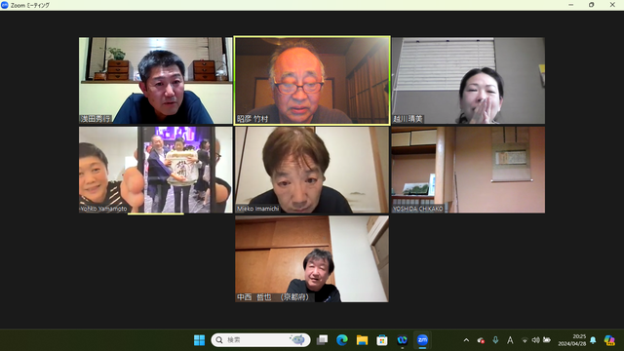
Task: Open network settings via Wi-Fi icon
Action: point(525,340)
